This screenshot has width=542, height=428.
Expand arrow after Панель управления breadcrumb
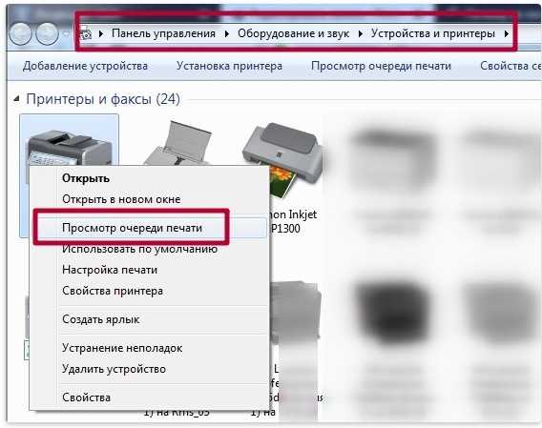[227, 34]
